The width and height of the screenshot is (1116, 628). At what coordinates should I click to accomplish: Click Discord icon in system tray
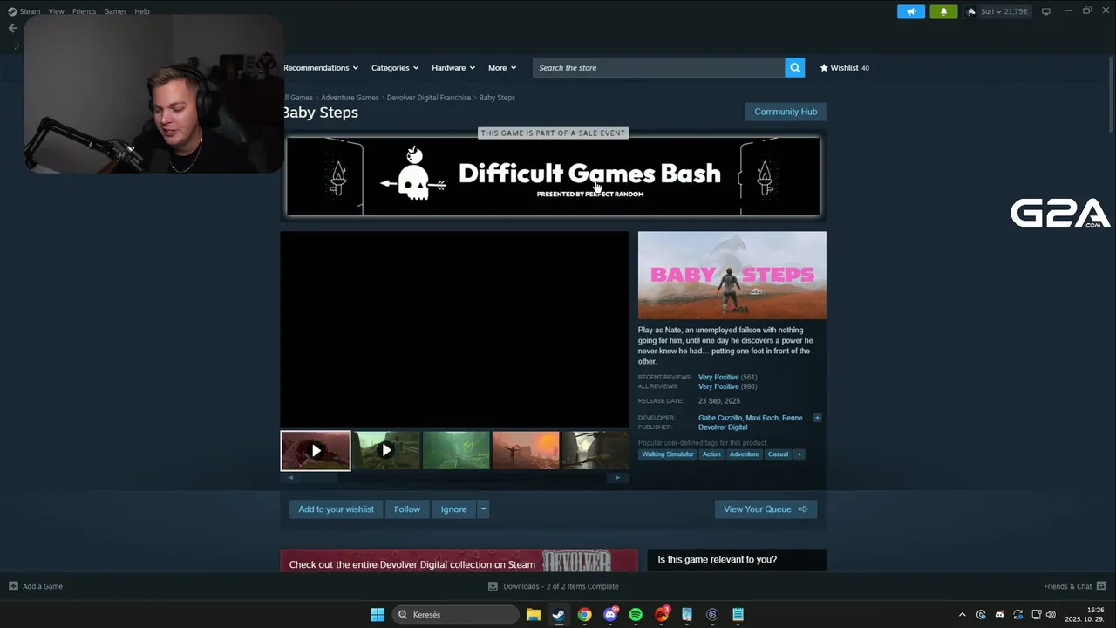pyautogui.click(x=999, y=615)
